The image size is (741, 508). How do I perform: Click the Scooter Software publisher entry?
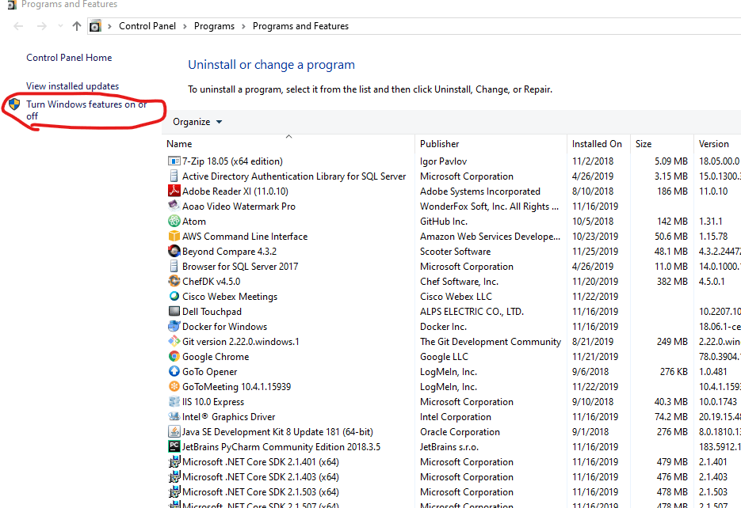[455, 252]
